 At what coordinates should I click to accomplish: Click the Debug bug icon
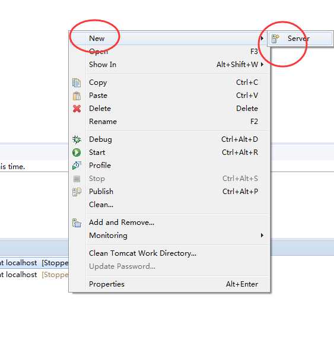[77, 139]
